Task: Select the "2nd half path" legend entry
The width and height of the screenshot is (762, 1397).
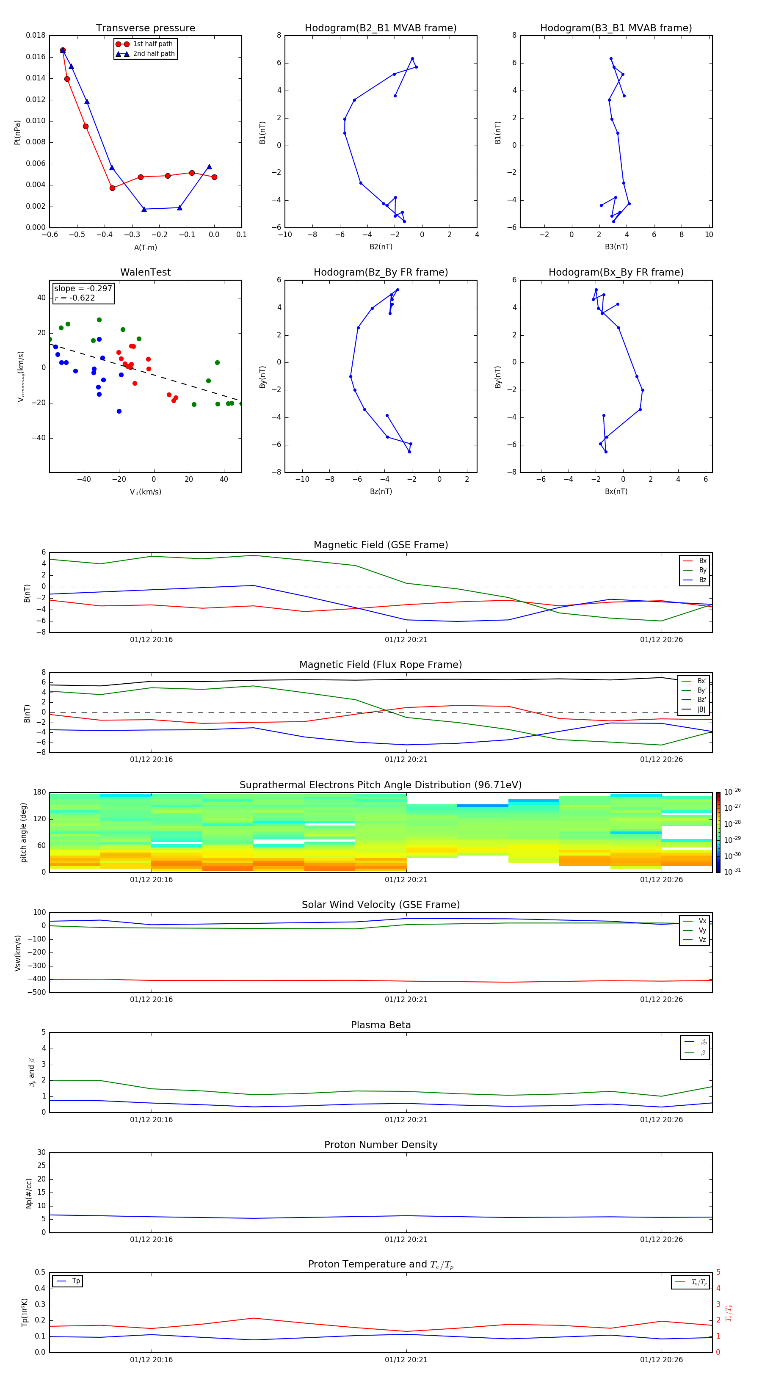Action: tap(145, 54)
